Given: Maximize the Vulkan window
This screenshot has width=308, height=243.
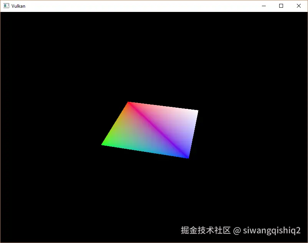Looking at the screenshot, I should pyautogui.click(x=281, y=6).
